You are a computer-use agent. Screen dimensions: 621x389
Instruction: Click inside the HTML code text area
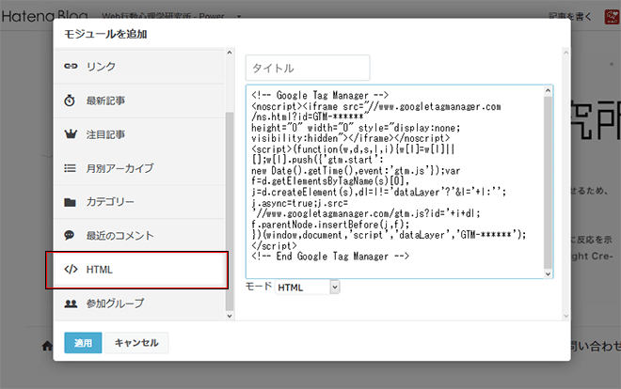(x=395, y=182)
